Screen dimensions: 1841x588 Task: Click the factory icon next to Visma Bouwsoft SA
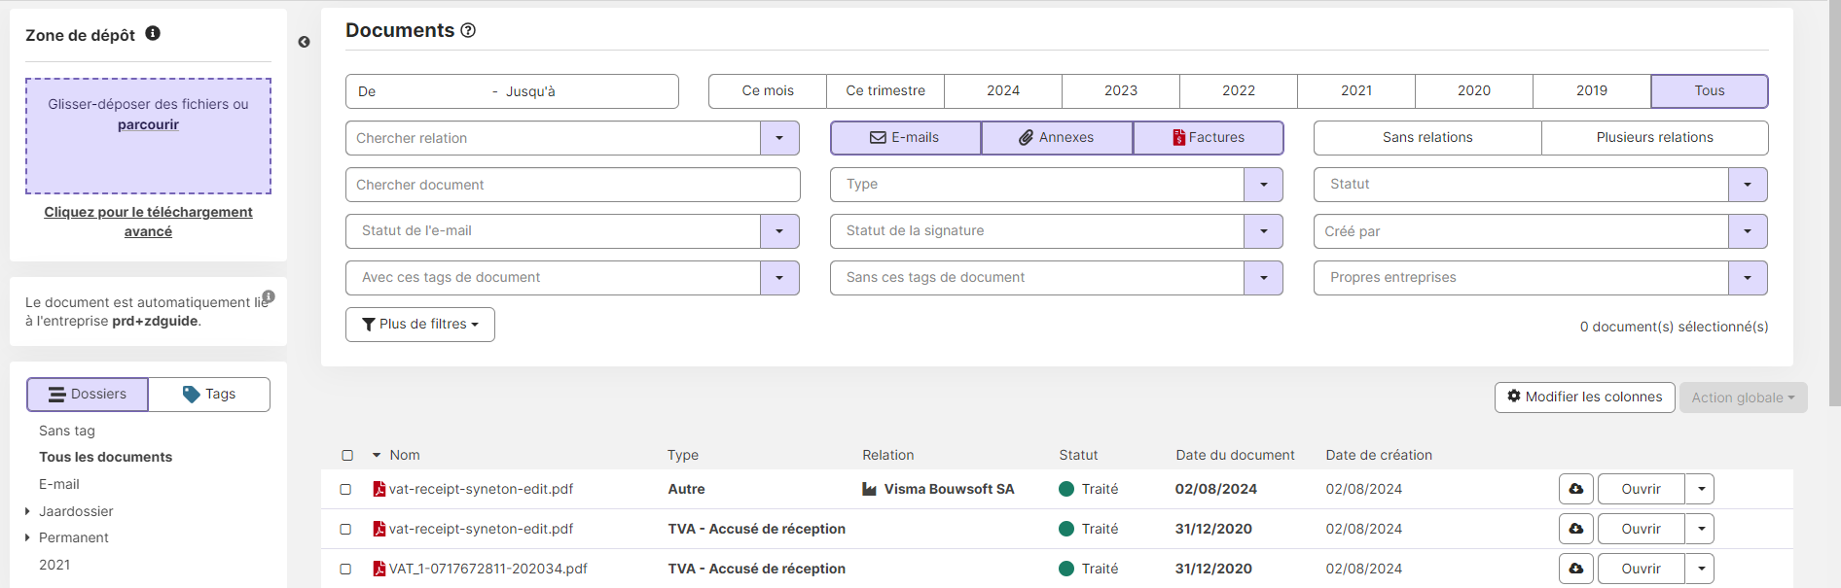[870, 489]
